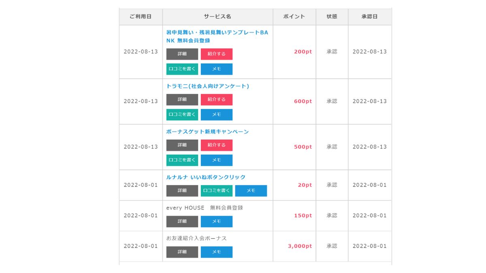Click the ご利用日 column header

(141, 17)
